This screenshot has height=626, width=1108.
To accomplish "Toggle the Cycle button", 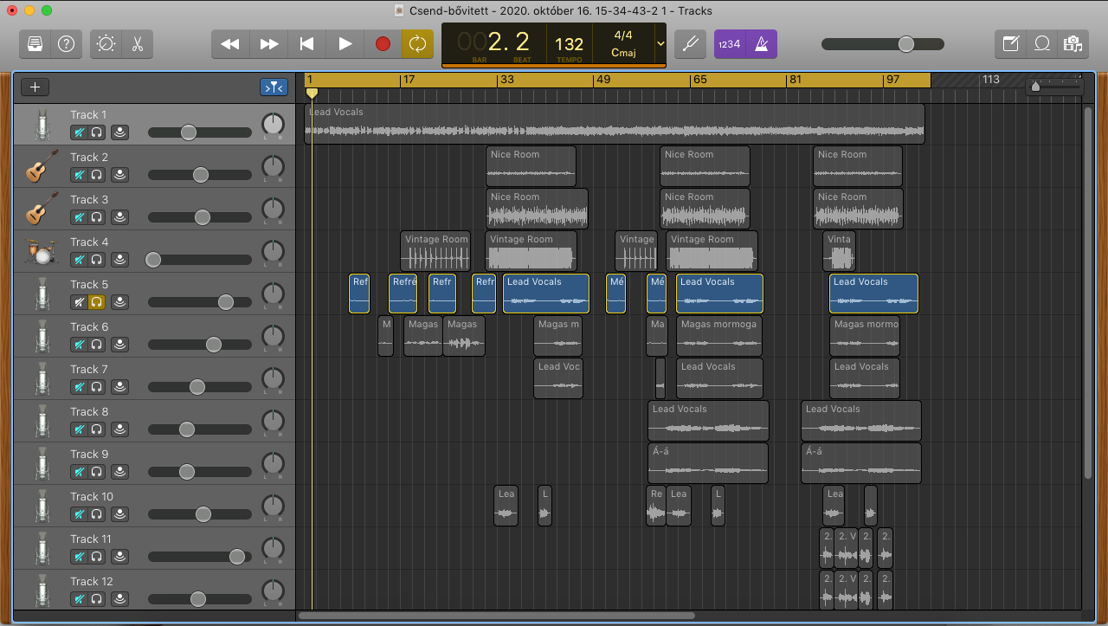I will [417, 43].
